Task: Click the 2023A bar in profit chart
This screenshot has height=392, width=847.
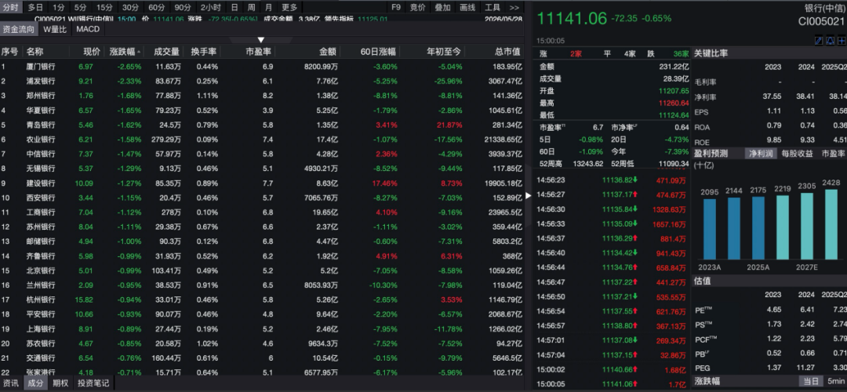Action: (x=710, y=229)
